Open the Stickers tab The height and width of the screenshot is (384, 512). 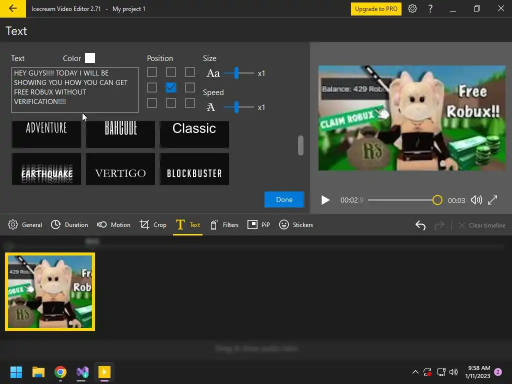pos(296,224)
